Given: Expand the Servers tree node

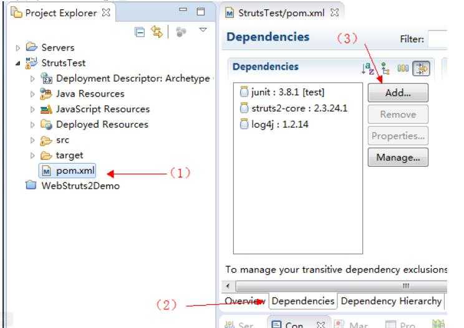Looking at the screenshot, I should [x=17, y=48].
